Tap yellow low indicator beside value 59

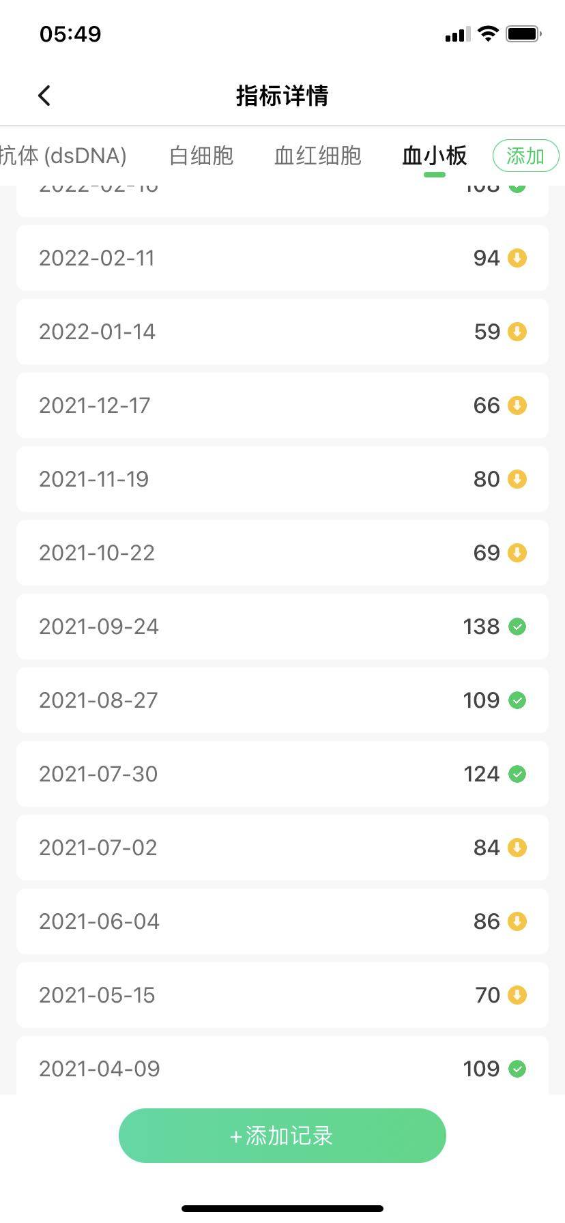517,332
